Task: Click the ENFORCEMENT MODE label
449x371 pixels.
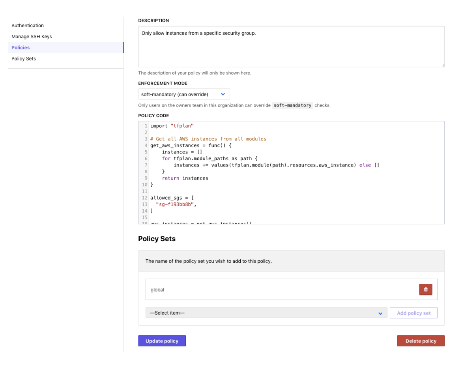Action: pos(163,83)
